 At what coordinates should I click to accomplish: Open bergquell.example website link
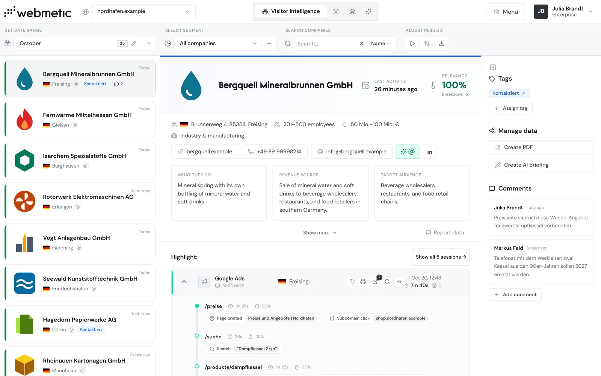tap(205, 152)
